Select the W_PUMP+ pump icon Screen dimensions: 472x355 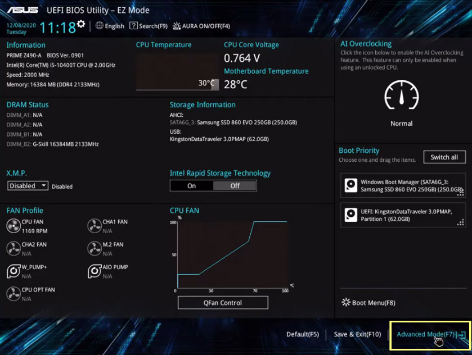coord(14,271)
